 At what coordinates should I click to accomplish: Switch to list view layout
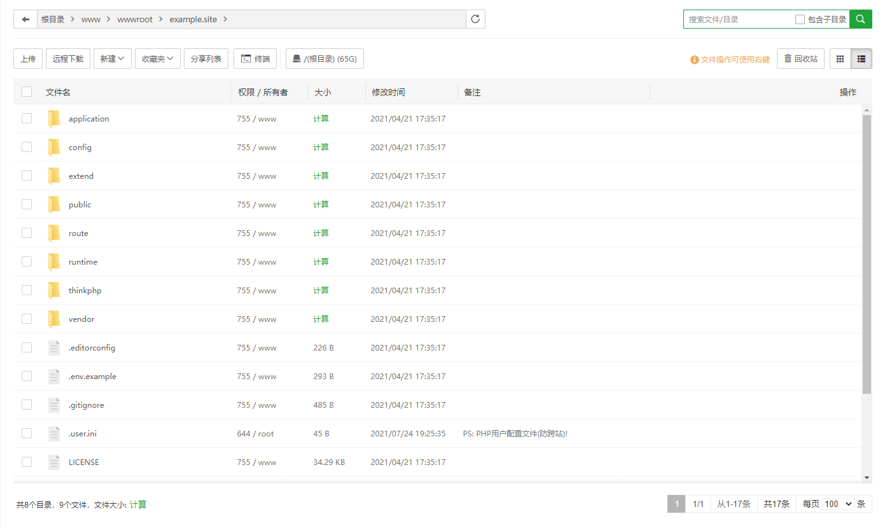[861, 59]
